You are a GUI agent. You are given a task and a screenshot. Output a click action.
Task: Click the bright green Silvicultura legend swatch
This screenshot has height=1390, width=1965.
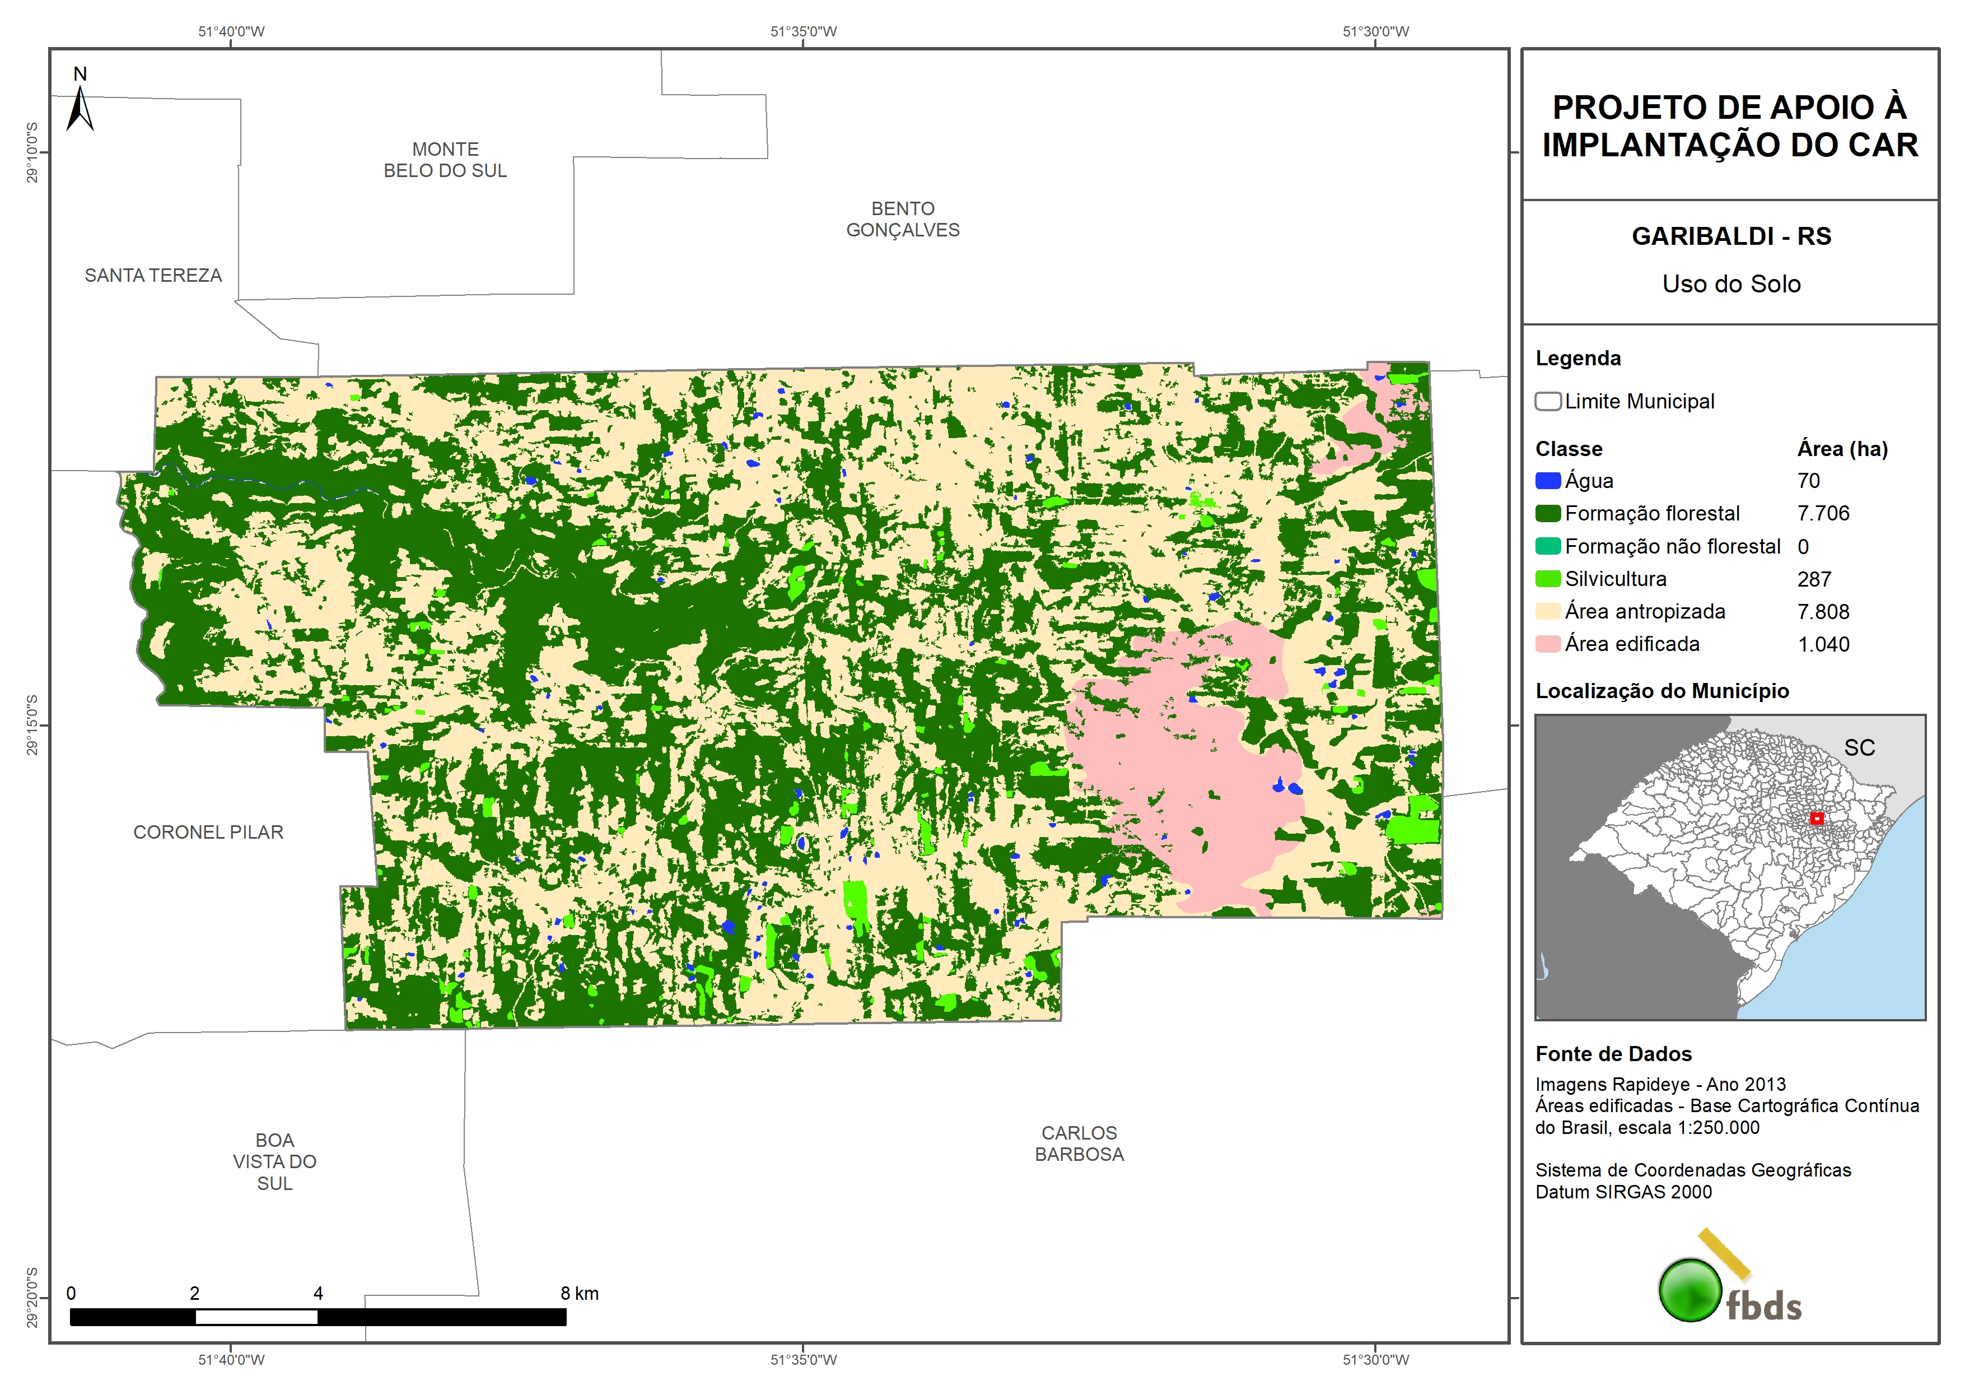coord(1547,579)
